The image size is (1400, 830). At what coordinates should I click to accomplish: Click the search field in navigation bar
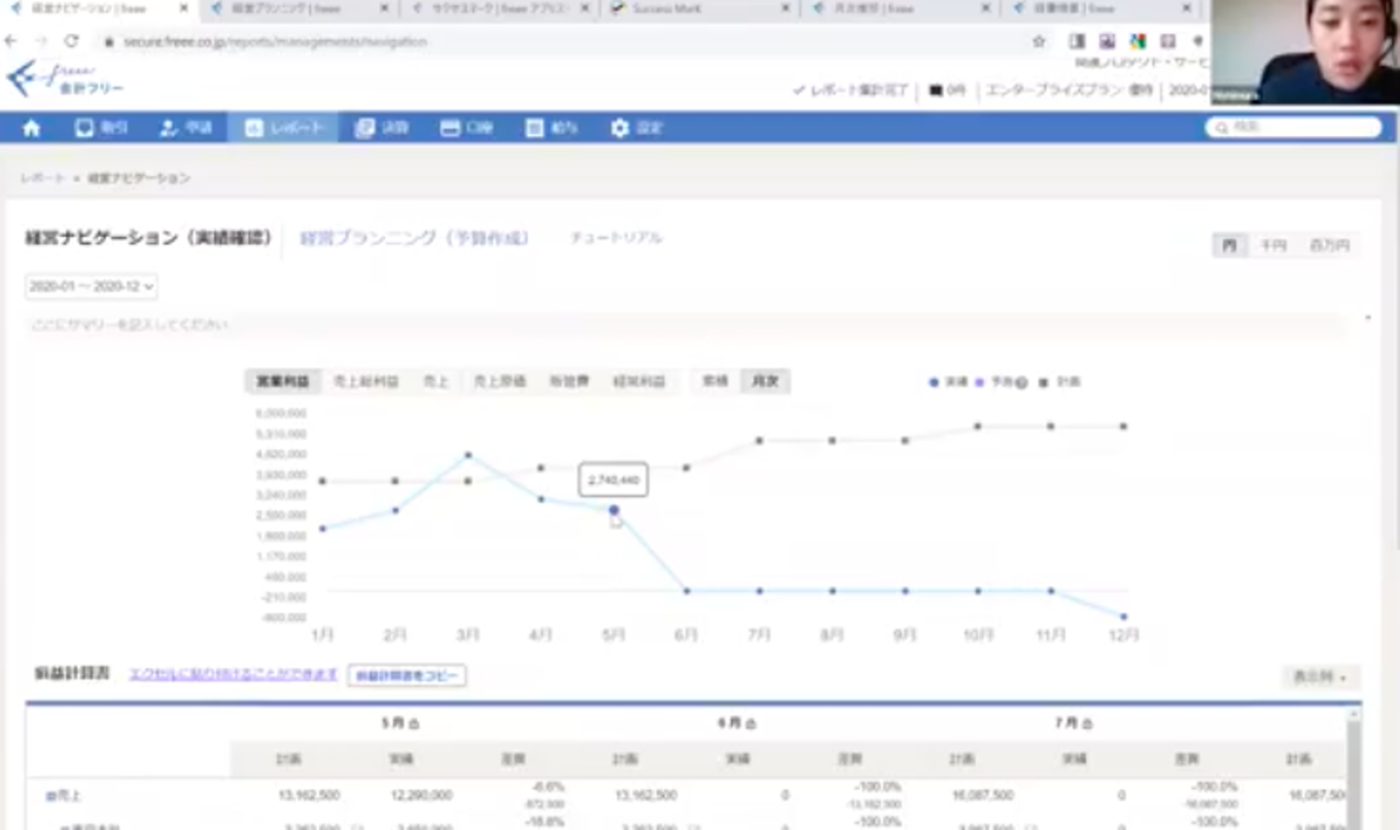(1294, 127)
